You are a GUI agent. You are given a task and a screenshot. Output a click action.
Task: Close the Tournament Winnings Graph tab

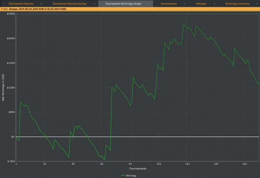pyautogui.click(x=149, y=4)
